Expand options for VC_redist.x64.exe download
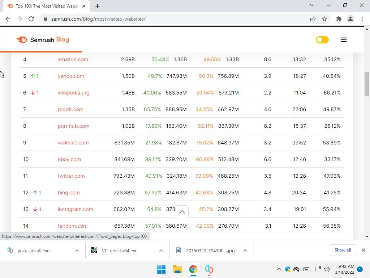370x278 pixels. (x=161, y=250)
